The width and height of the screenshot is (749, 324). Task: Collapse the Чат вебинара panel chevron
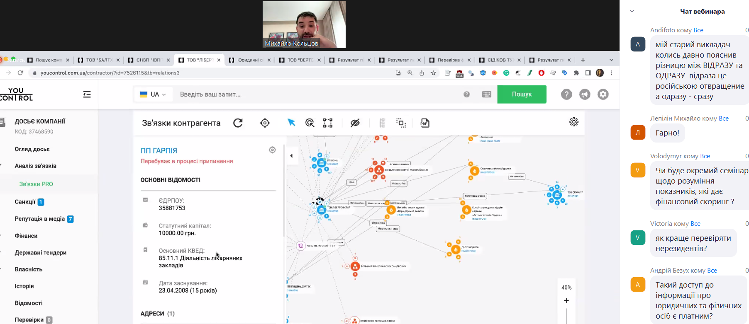tap(632, 11)
